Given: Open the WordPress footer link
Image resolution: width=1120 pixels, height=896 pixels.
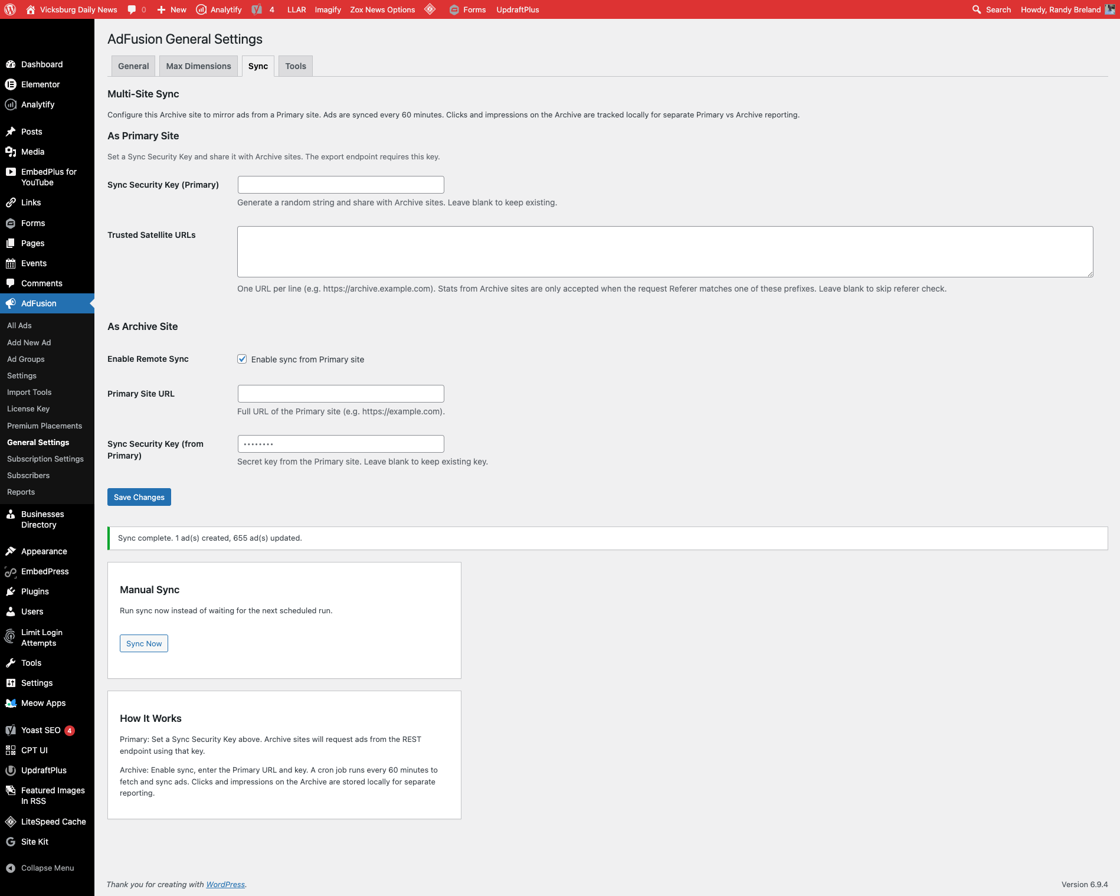Looking at the screenshot, I should pos(225,884).
